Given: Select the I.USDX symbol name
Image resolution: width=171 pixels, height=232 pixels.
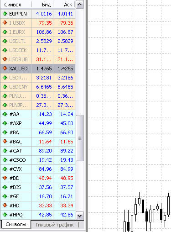Looking at the screenshot, I should tap(17, 23).
